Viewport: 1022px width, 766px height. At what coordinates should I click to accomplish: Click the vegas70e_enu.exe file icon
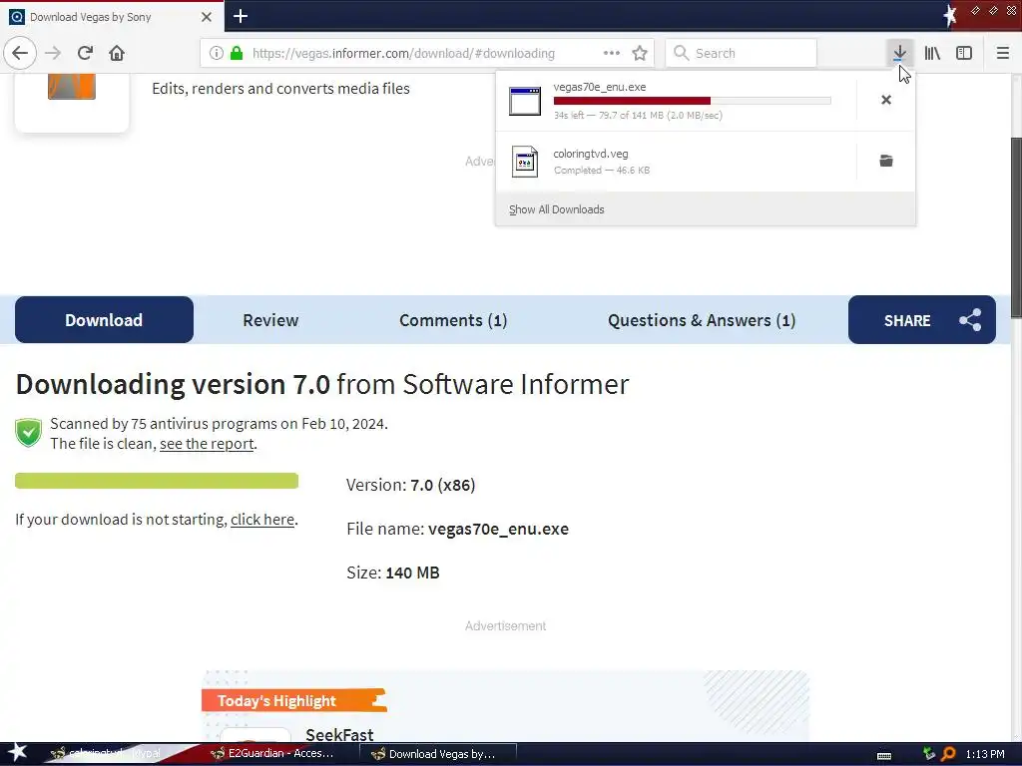[x=525, y=101]
